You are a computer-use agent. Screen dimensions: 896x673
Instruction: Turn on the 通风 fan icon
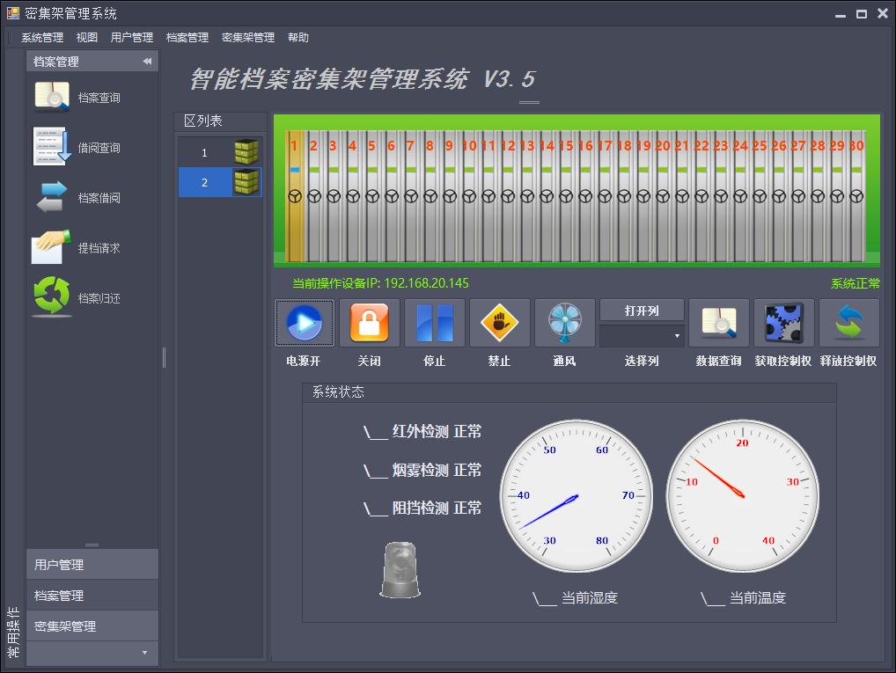[x=564, y=323]
